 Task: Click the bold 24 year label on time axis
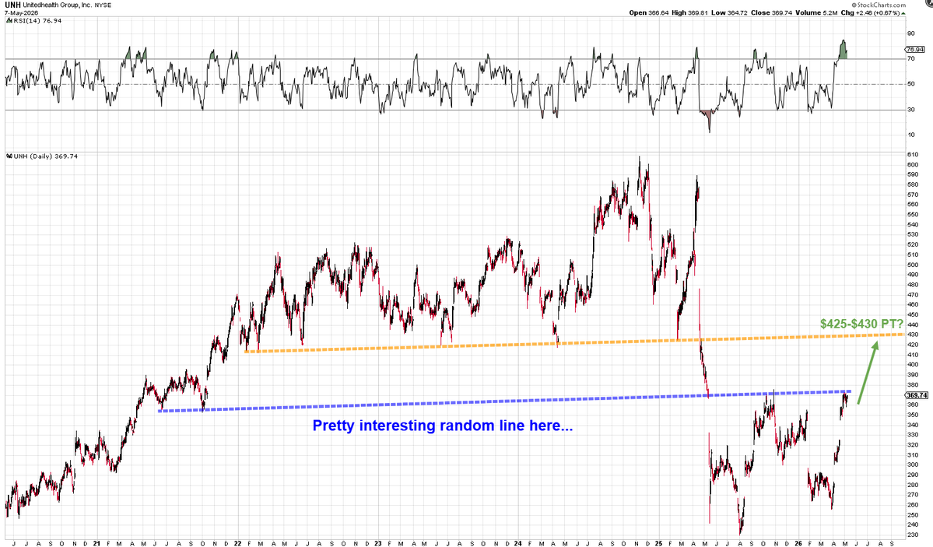point(518,543)
